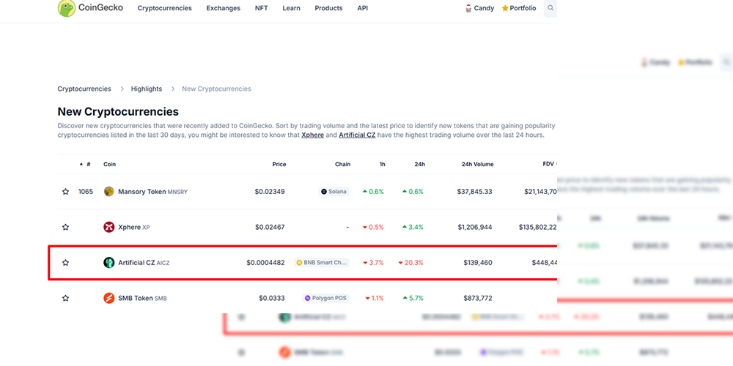
Task: Click the New Cryptocurrencies heading
Action: click(x=118, y=111)
